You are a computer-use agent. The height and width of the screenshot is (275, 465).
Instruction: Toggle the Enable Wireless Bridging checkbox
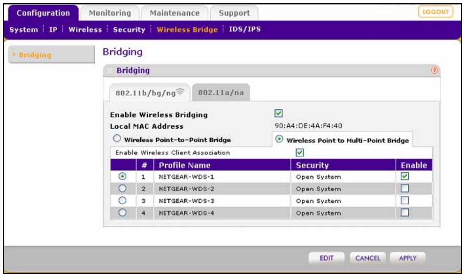(x=278, y=113)
